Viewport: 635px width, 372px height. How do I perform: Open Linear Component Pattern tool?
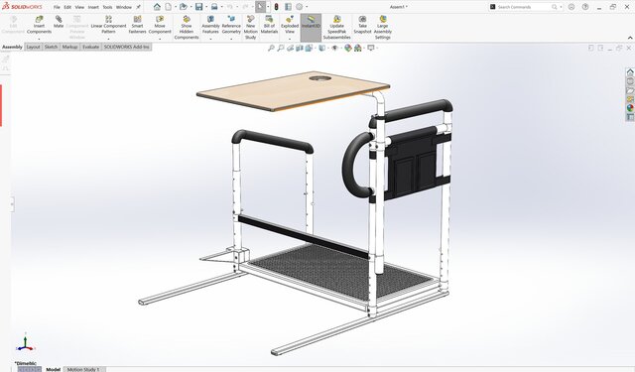click(108, 24)
